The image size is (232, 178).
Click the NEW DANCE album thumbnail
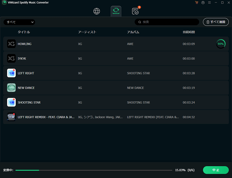pyautogui.click(x=11, y=88)
